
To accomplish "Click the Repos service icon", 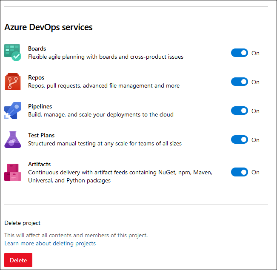I will click(x=13, y=82).
